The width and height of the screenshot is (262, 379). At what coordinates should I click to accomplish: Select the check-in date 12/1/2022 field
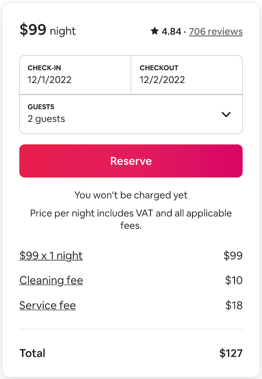[x=75, y=75]
